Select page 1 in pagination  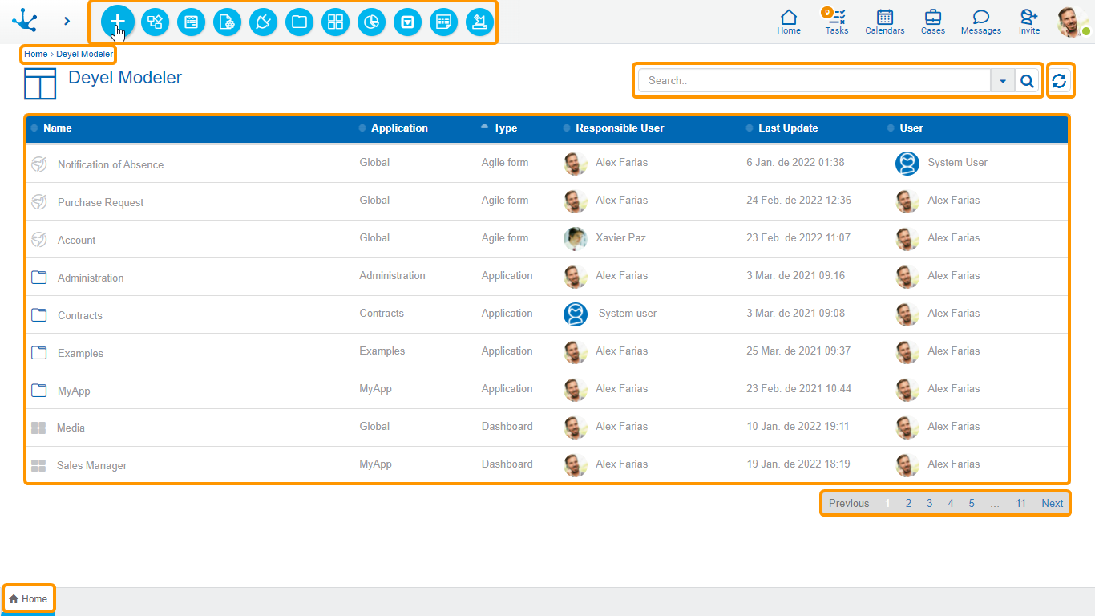tap(887, 504)
